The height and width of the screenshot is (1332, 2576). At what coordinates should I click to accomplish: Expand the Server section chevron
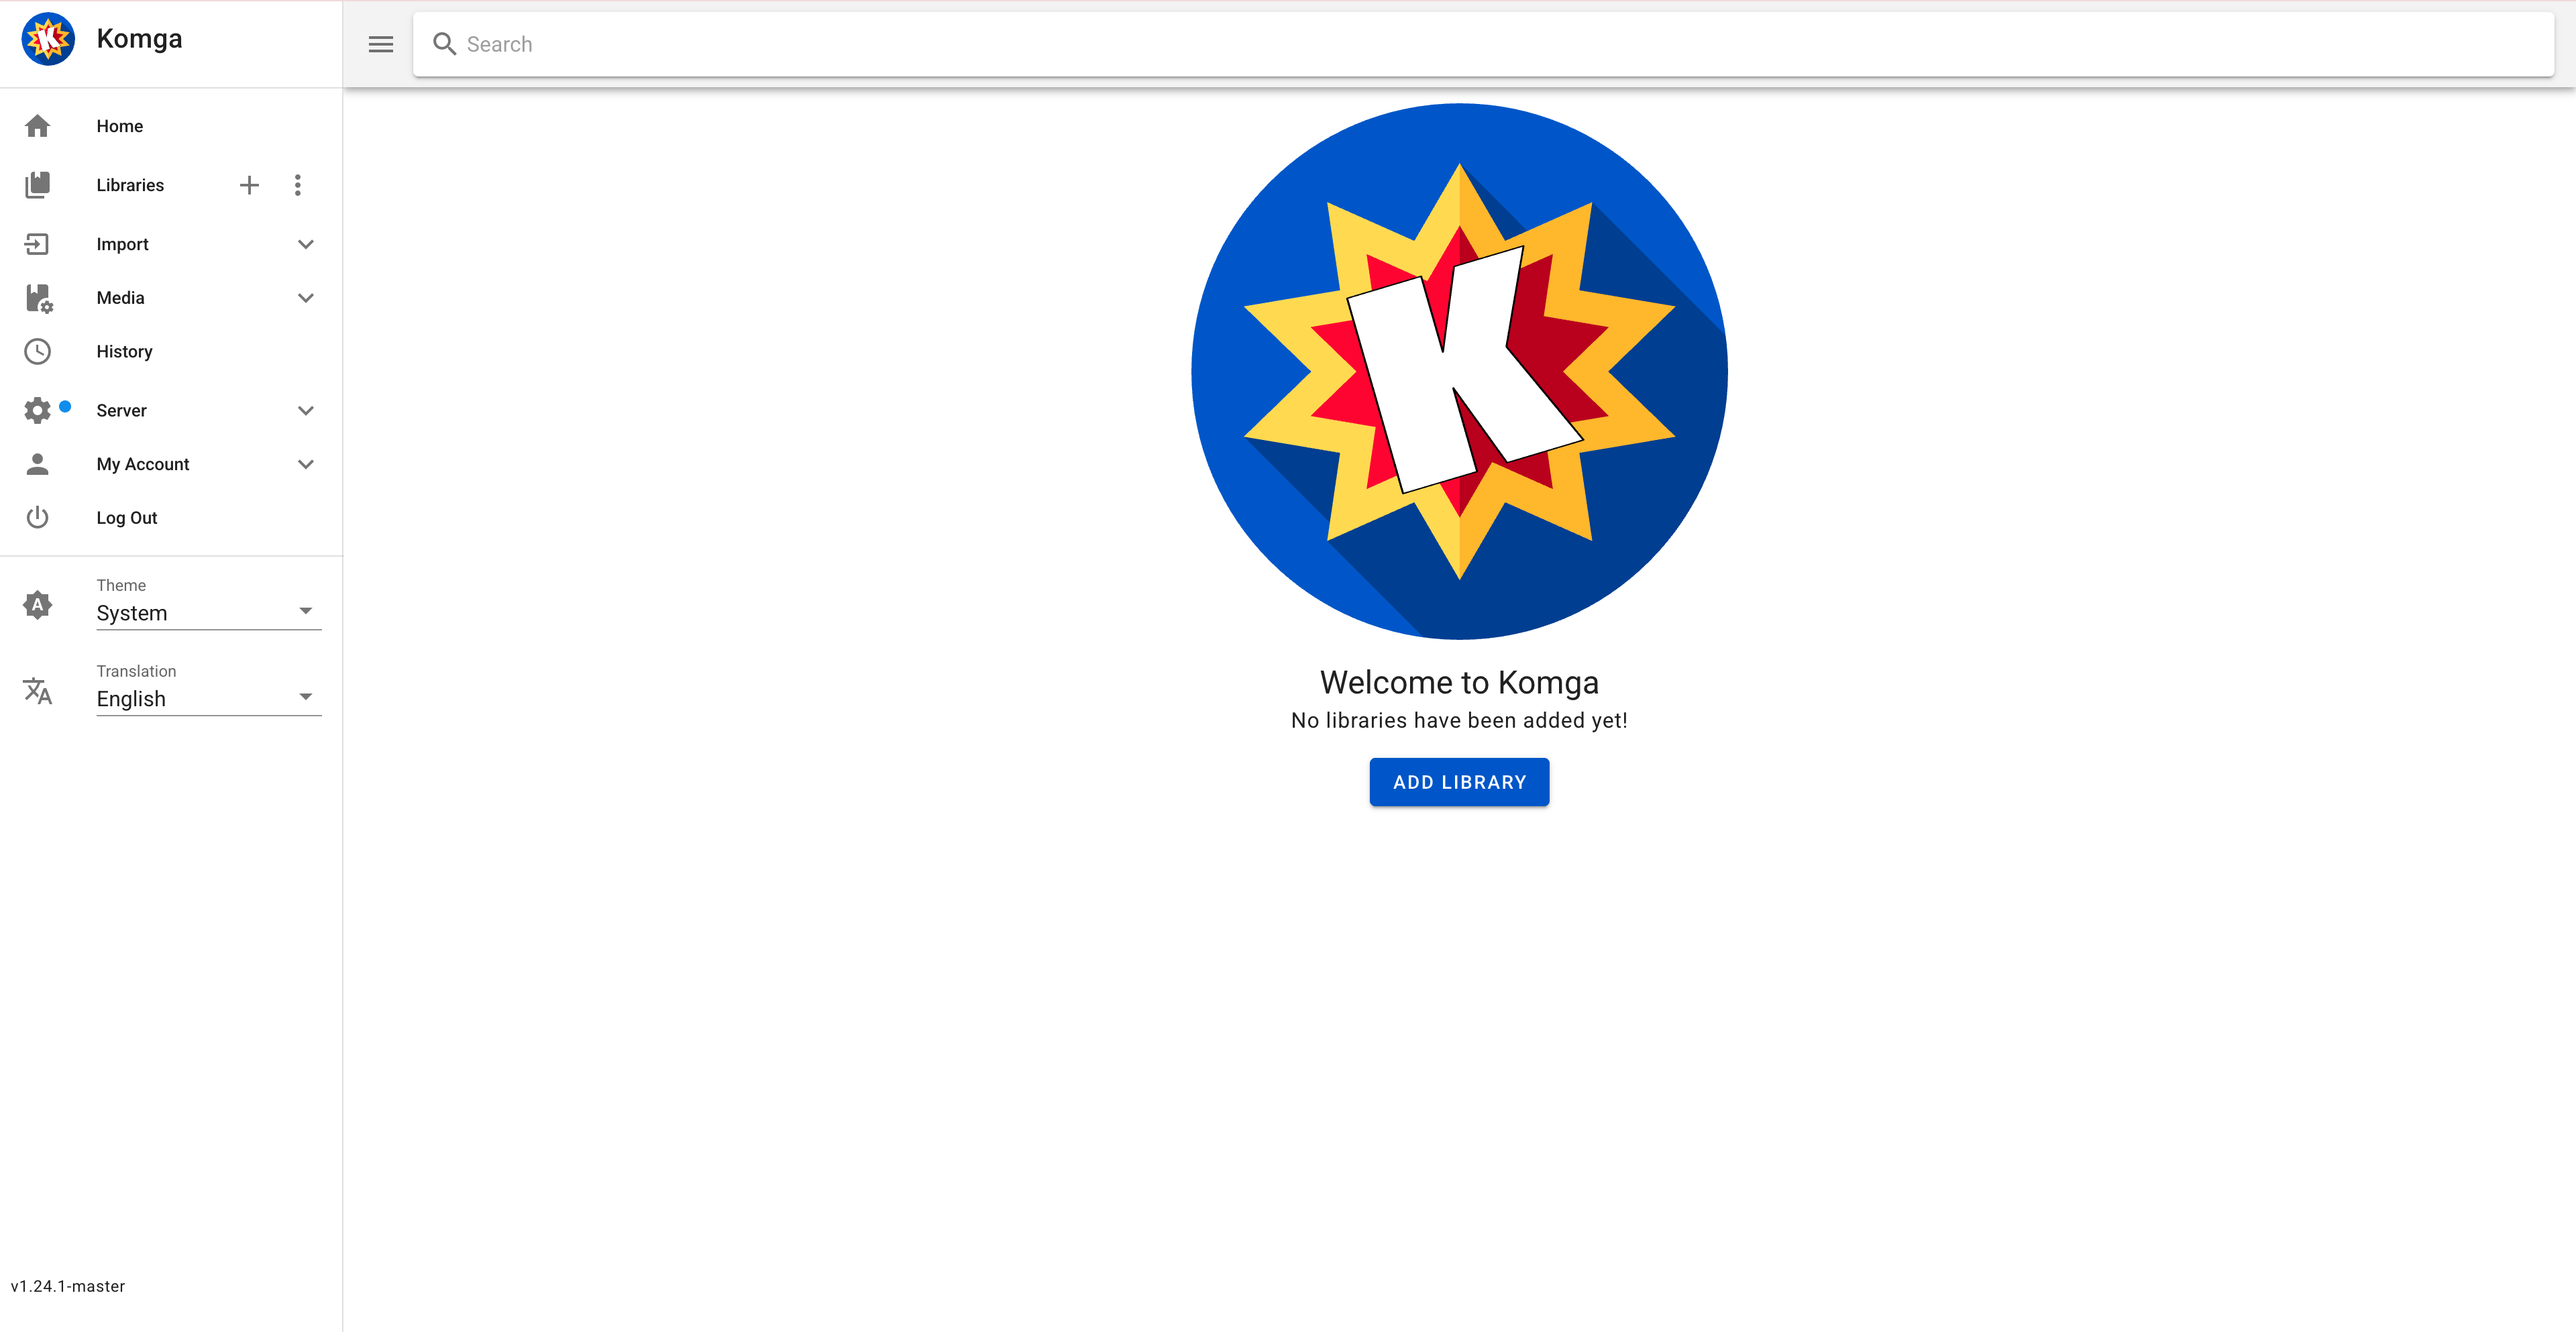(306, 410)
